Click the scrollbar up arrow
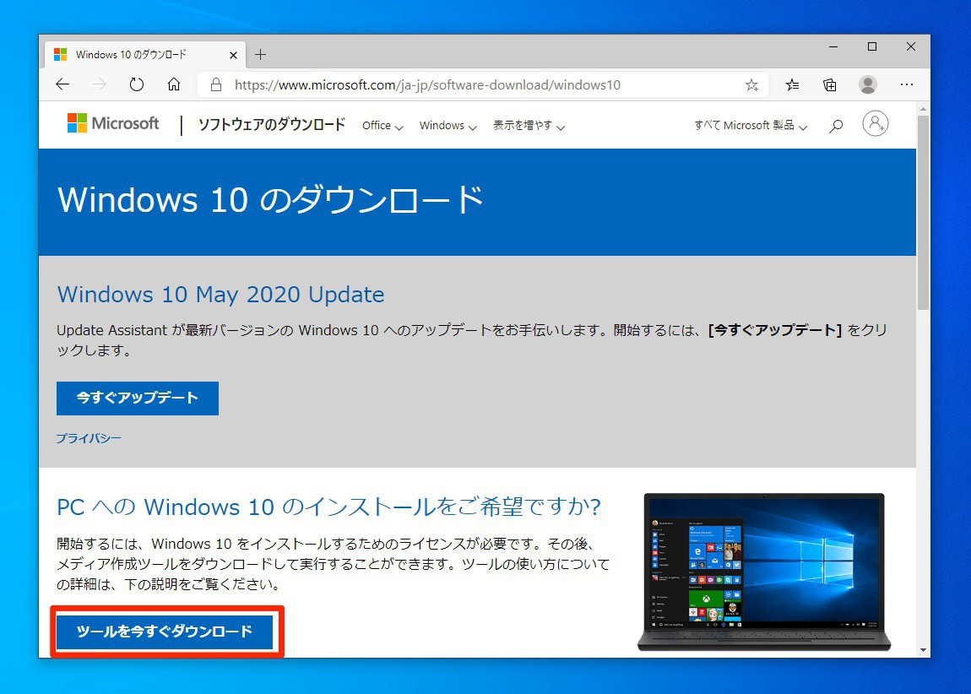Screen dimensions: 971x694 click(924, 109)
